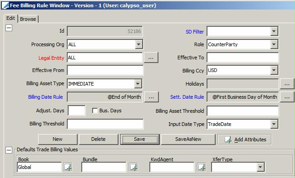The width and height of the screenshot is (295, 178).
Task: Click the Delete button
Action: click(98, 139)
